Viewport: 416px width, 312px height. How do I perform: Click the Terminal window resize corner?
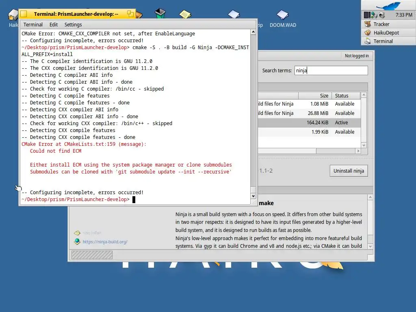[x=253, y=202]
